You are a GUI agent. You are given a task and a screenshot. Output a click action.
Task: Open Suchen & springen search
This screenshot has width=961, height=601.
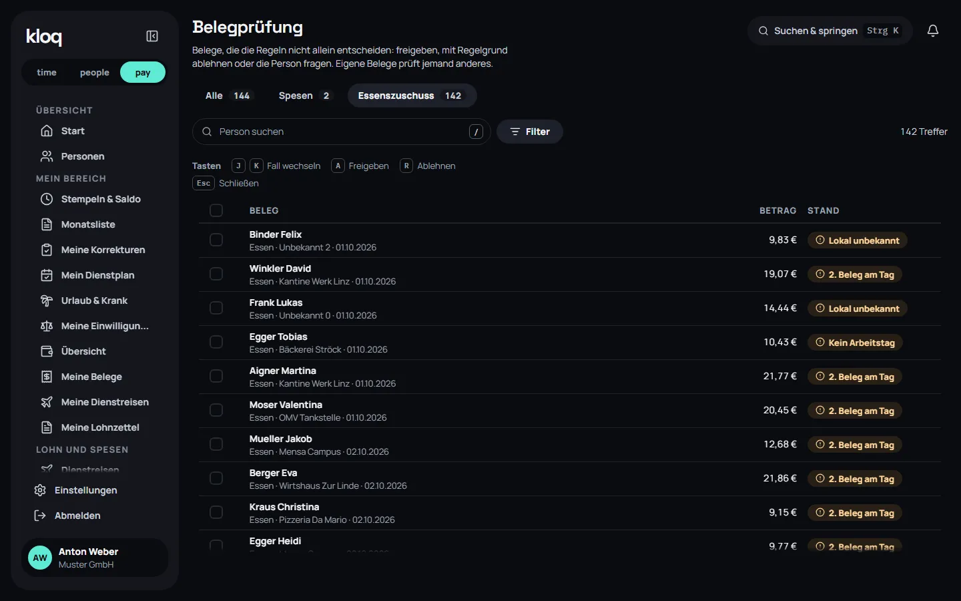coord(830,31)
